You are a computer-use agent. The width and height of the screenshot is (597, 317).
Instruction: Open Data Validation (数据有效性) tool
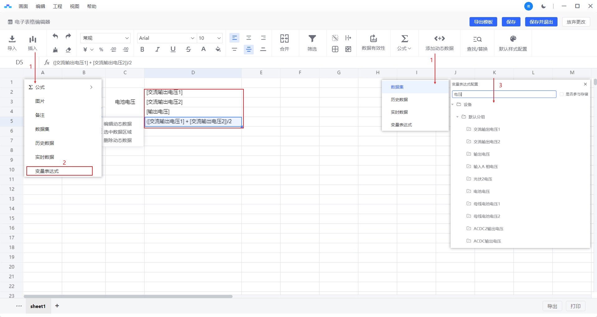pos(373,39)
